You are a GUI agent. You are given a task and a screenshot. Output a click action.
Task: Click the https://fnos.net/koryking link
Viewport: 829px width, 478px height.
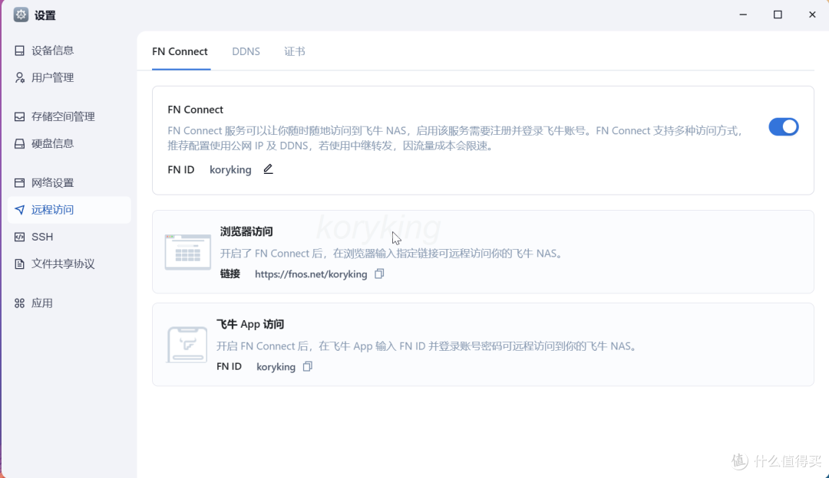[311, 274]
